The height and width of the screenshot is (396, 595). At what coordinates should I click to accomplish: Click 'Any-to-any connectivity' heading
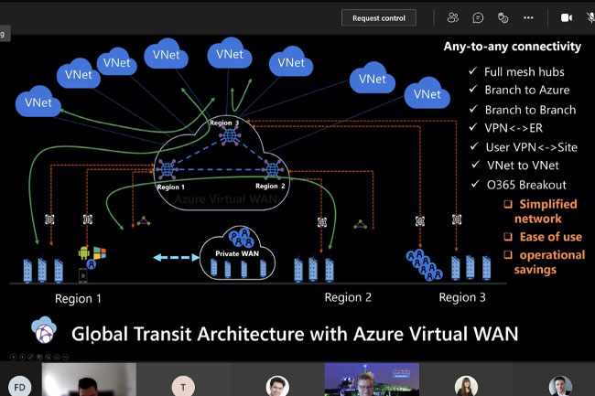tap(513, 47)
